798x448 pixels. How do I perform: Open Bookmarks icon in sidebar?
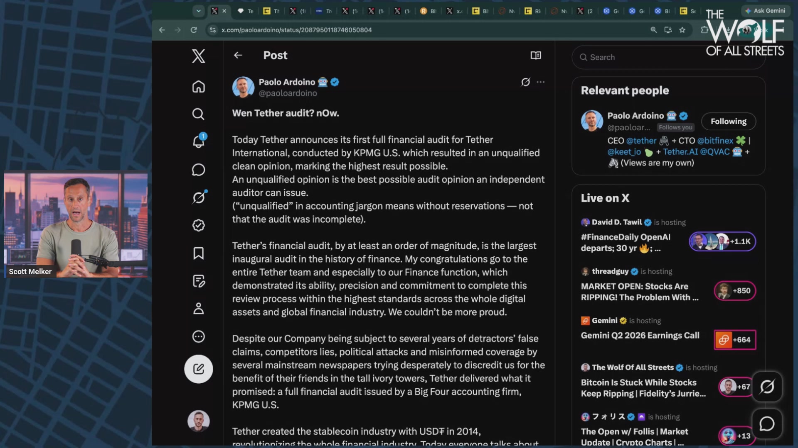pyautogui.click(x=198, y=253)
